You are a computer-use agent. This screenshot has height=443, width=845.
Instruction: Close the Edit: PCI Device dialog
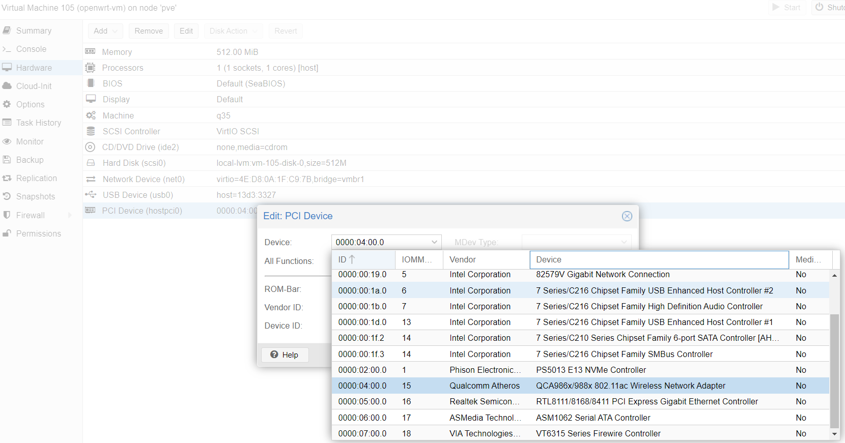point(627,216)
